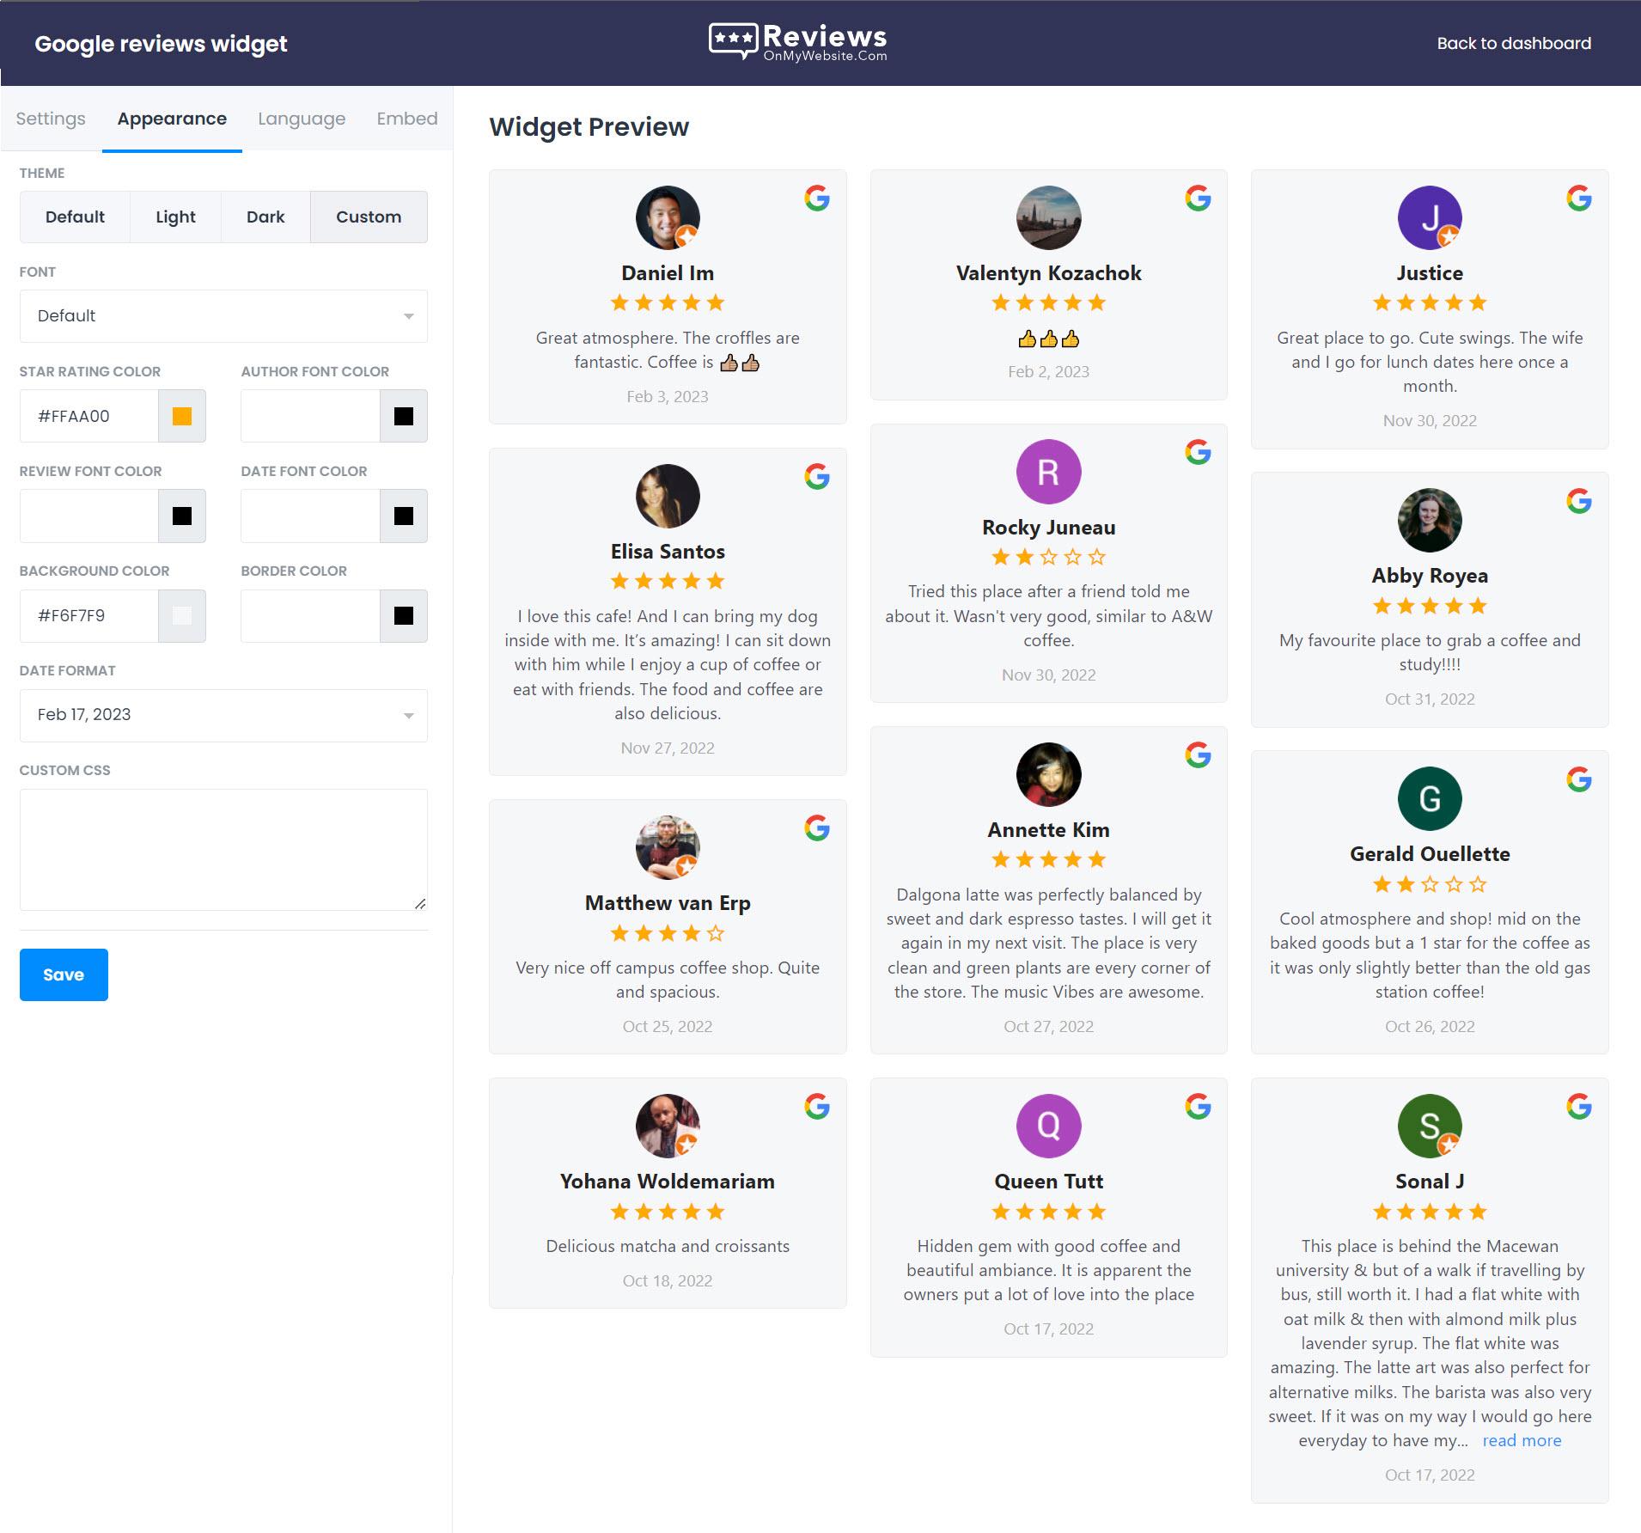The height and width of the screenshot is (1533, 1641).
Task: Click the Google icon on Gerald Ouellette's card
Action: (x=1579, y=780)
